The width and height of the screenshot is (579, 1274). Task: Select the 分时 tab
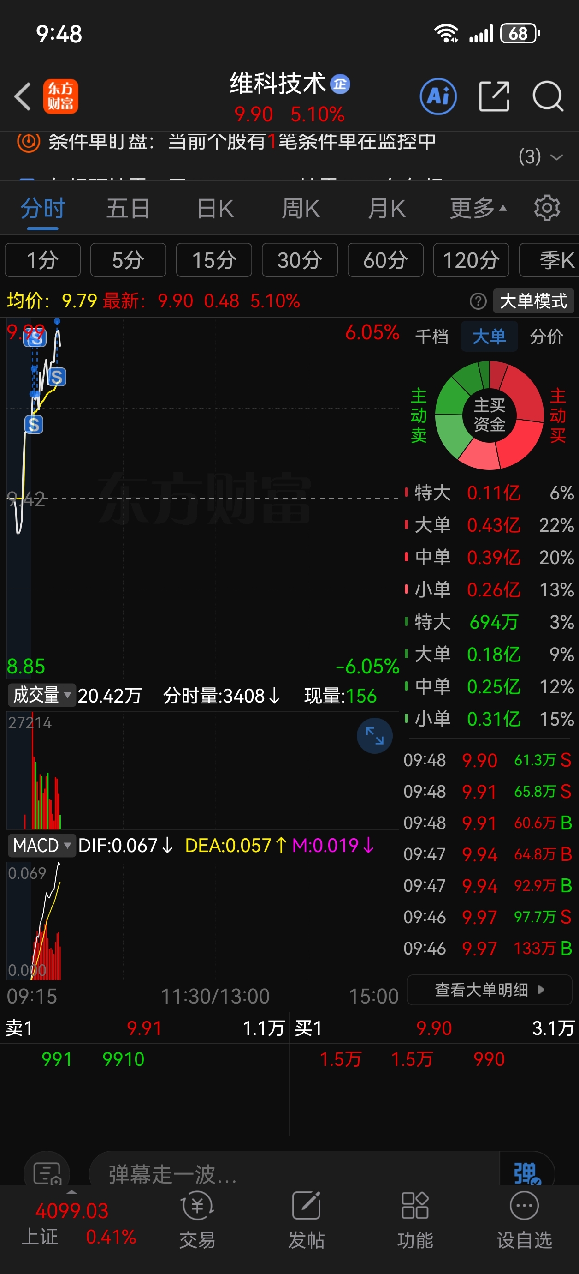point(43,208)
